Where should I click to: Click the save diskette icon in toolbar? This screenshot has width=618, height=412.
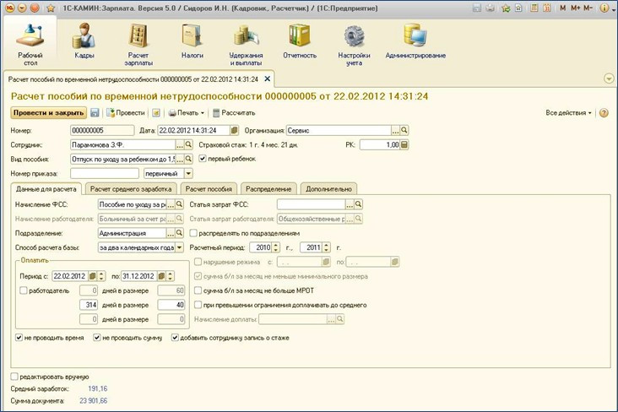point(95,112)
